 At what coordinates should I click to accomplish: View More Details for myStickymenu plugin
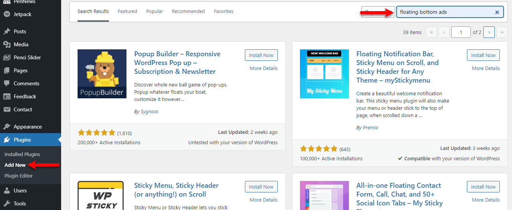[486, 68]
